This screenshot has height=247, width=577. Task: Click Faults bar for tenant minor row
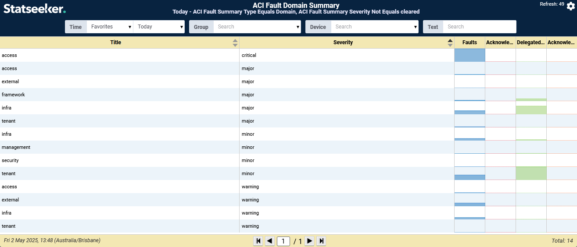pos(469,177)
